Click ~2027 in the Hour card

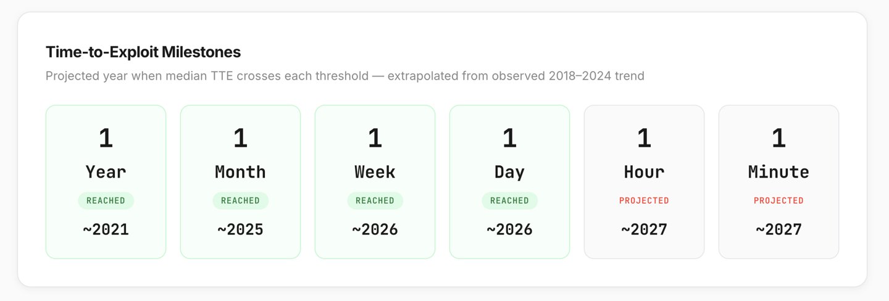644,230
